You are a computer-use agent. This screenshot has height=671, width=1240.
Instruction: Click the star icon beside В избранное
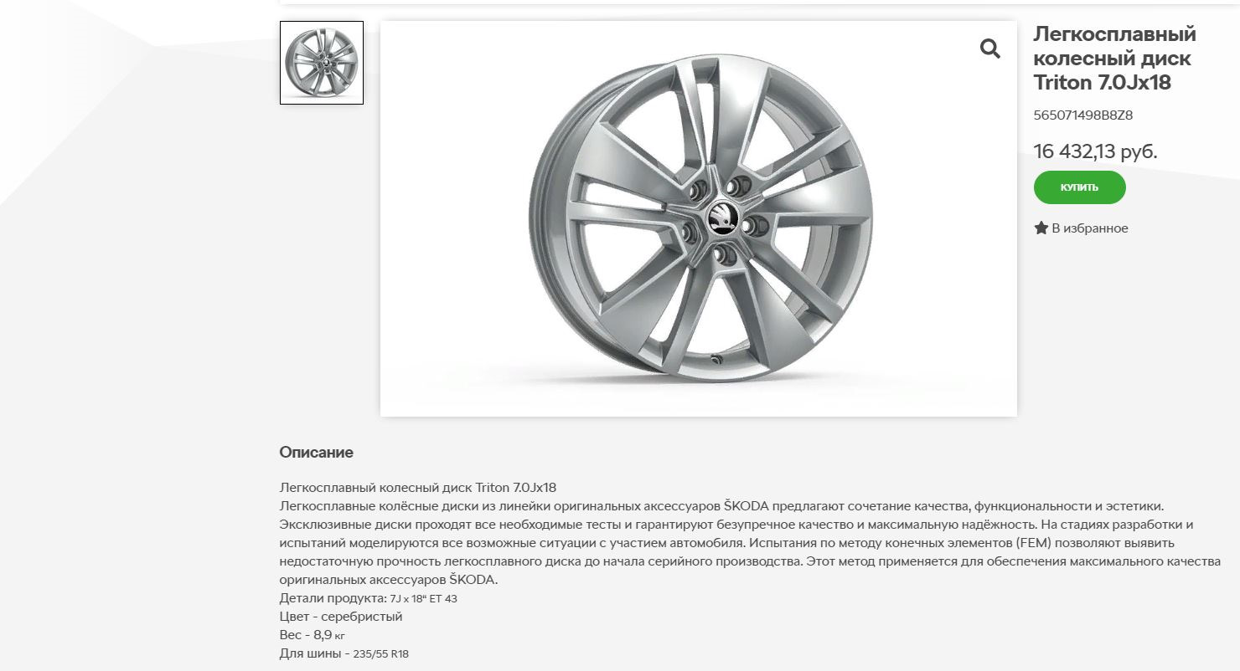(1041, 228)
